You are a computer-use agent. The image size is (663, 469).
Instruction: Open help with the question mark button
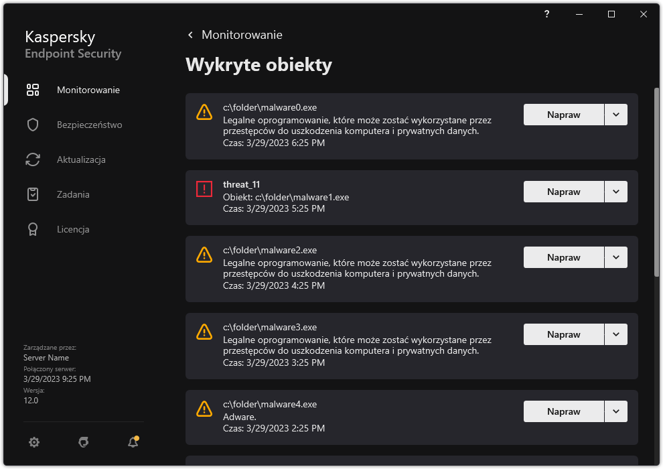click(546, 13)
